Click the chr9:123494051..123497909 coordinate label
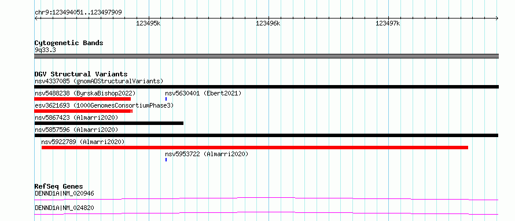 click(78, 13)
